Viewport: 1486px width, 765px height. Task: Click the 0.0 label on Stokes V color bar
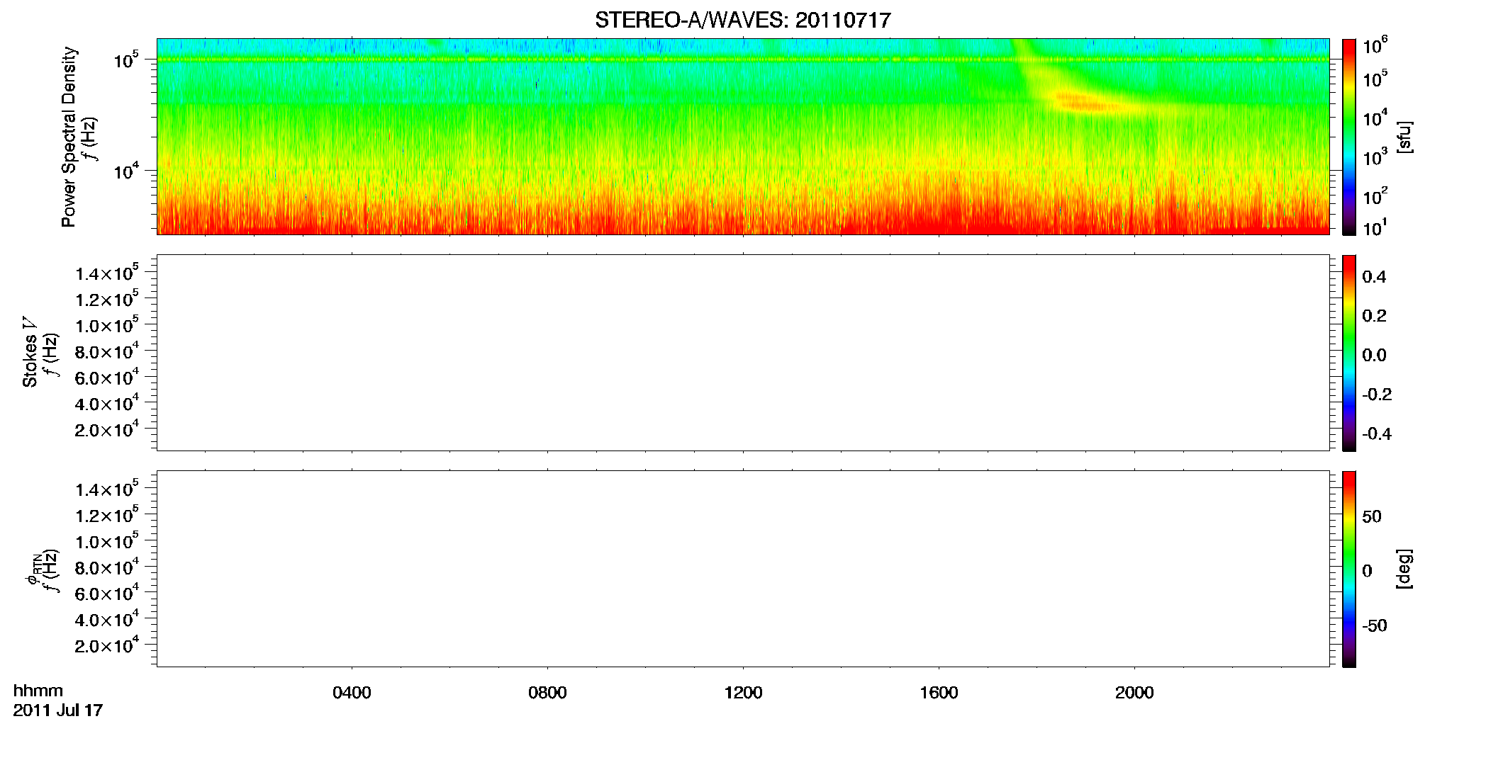(1374, 355)
